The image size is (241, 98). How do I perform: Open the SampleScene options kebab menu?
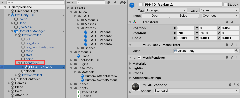click(62, 7)
